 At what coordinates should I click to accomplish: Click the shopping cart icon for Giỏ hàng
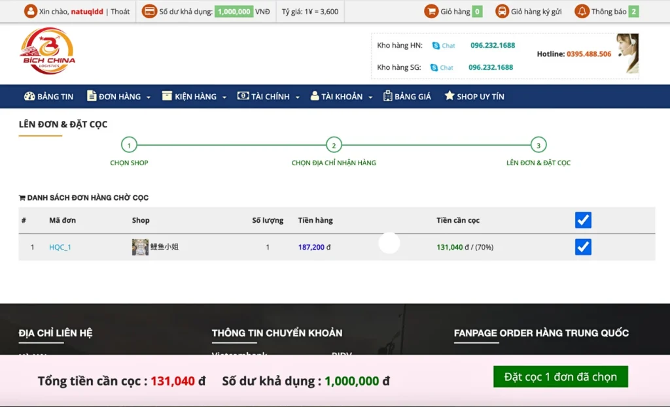coord(431,11)
